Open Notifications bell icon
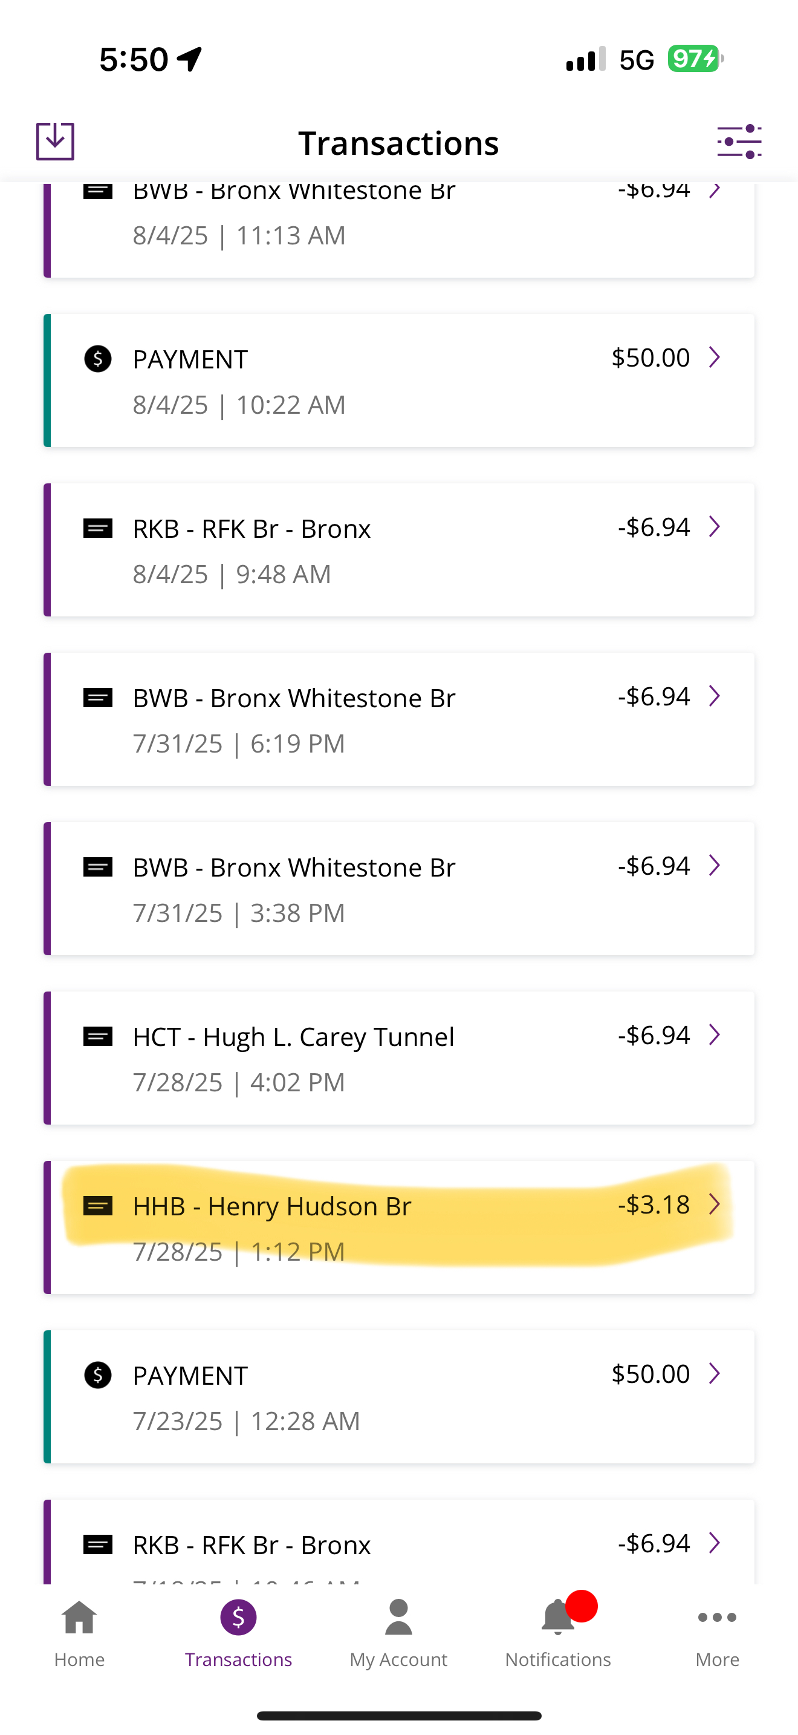This screenshot has height=1735, width=798. [x=558, y=1618]
